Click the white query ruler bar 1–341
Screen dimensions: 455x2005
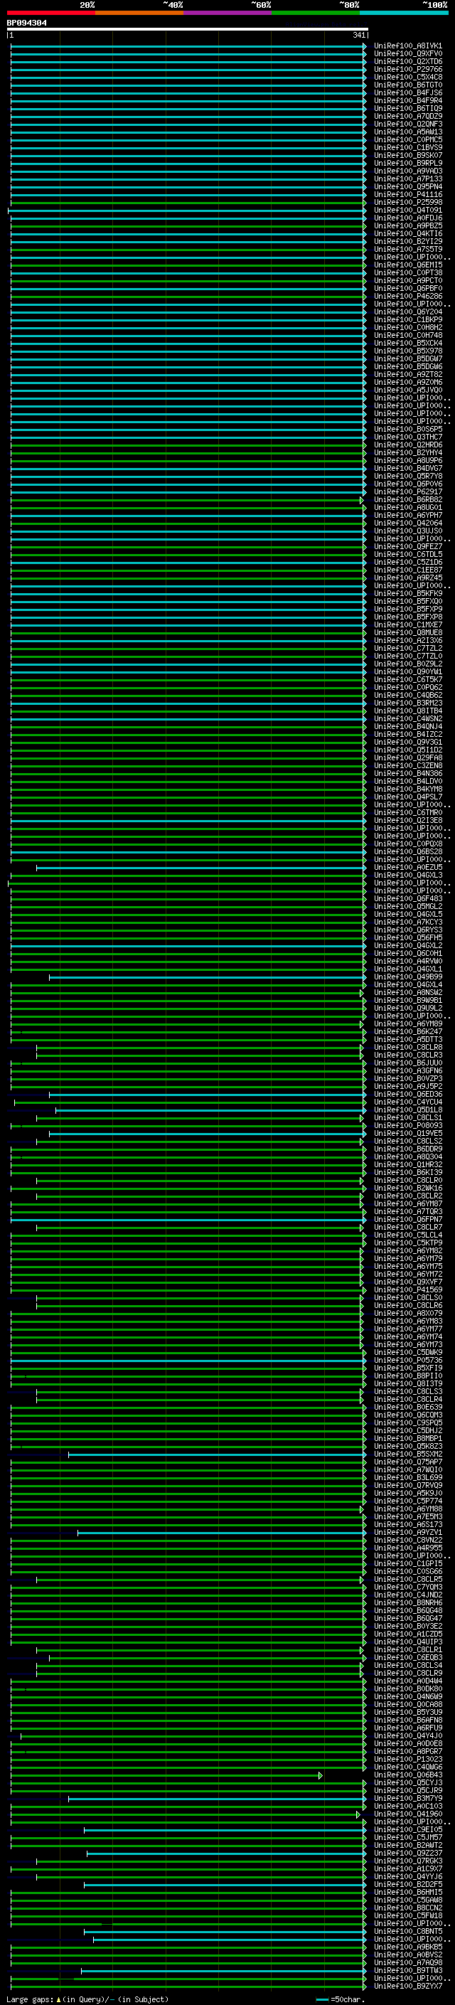click(188, 30)
